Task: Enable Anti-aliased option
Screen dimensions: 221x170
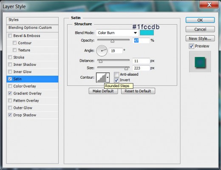Action: (116, 74)
